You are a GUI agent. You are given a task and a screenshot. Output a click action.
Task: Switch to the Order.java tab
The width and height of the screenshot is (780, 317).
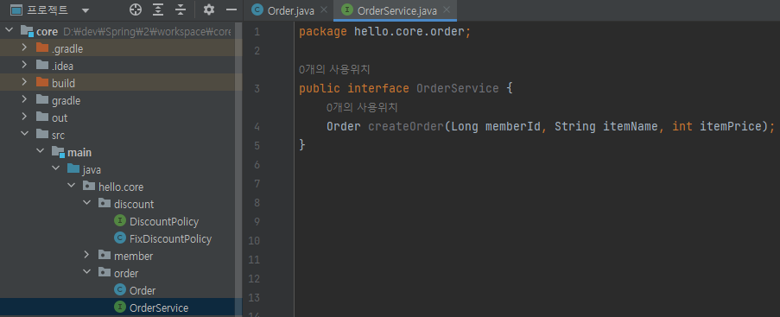pos(290,10)
